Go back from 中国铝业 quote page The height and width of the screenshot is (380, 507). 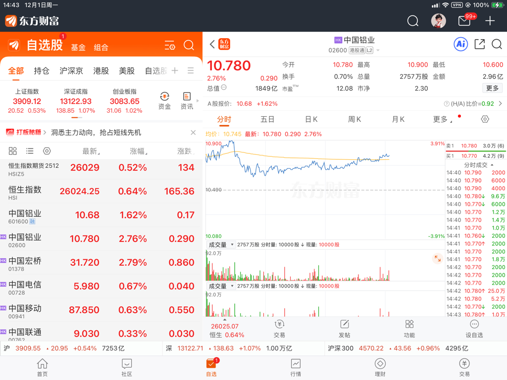coord(212,44)
